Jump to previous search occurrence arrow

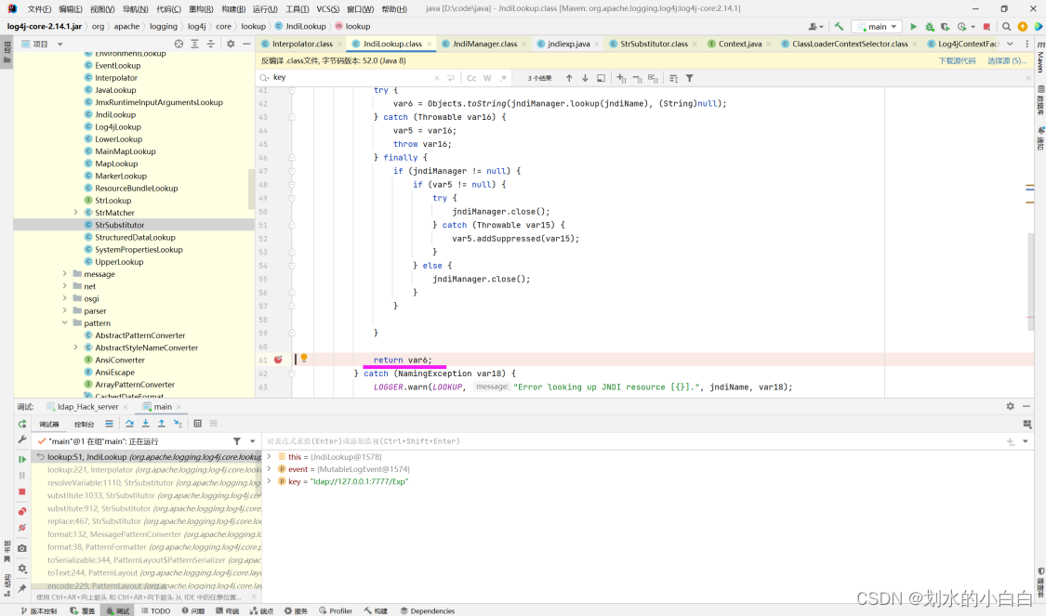(569, 78)
